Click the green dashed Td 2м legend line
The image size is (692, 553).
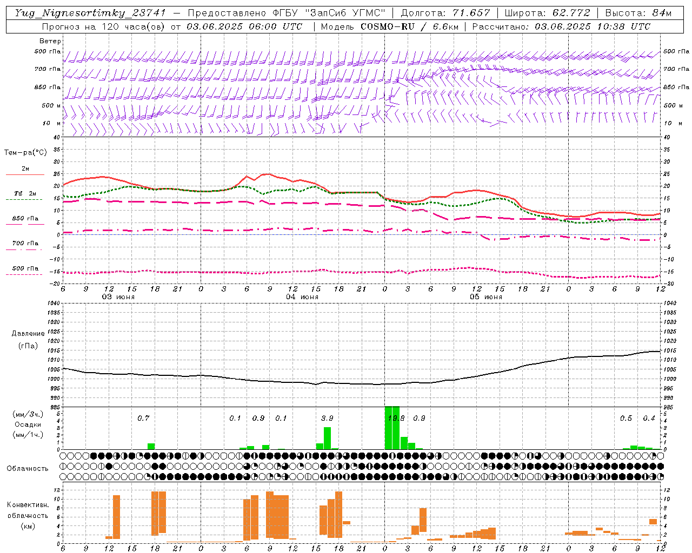tap(25, 200)
